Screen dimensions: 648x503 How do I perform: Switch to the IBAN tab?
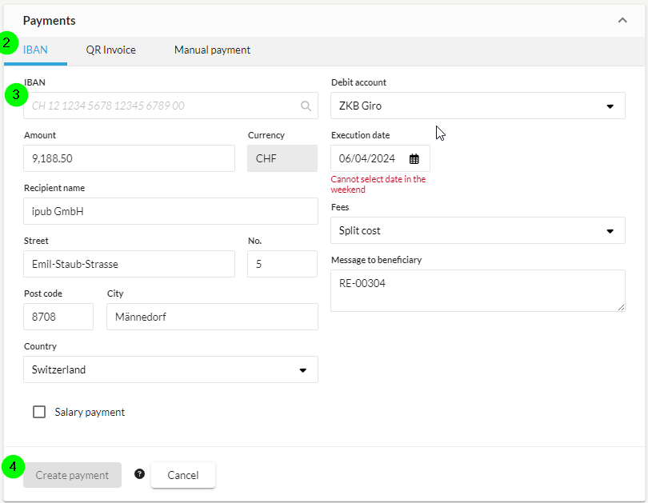coord(35,50)
